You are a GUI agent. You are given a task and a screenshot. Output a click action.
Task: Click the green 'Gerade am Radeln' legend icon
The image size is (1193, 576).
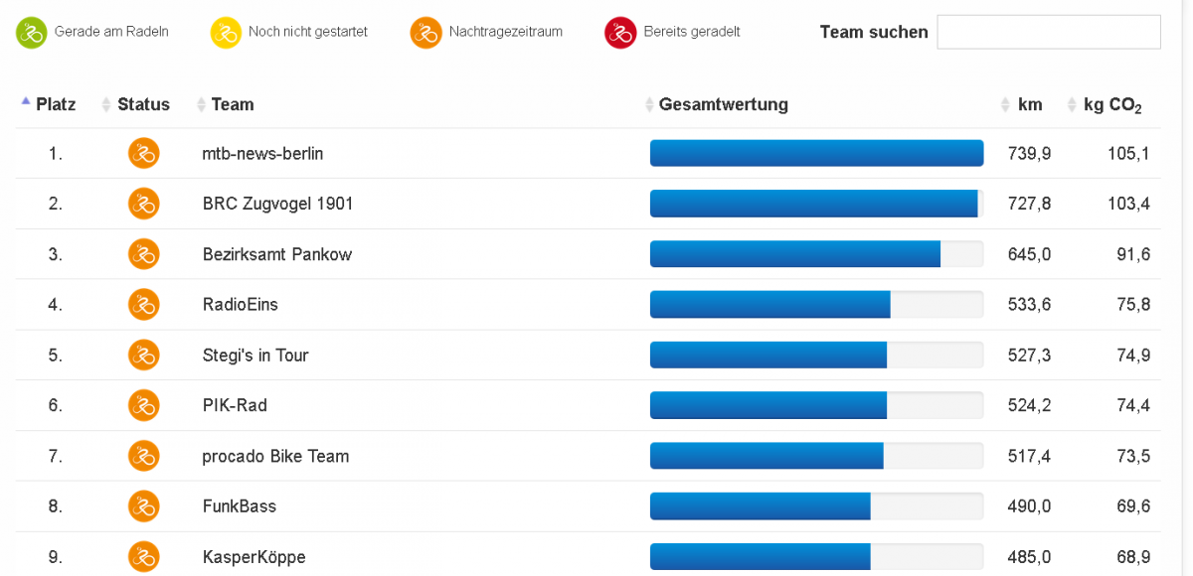32,33
